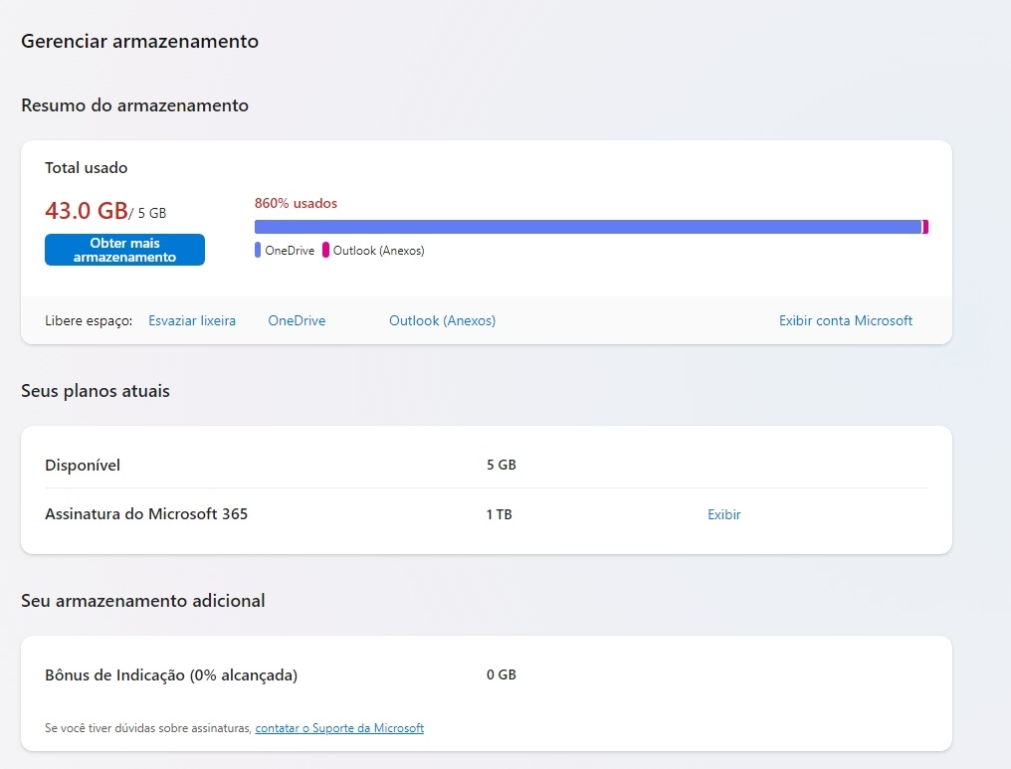Click the 1 TB subscription value
The image size is (1011, 769).
pyautogui.click(x=500, y=514)
